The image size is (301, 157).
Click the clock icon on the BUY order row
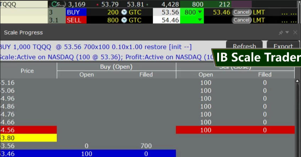click(124, 12)
